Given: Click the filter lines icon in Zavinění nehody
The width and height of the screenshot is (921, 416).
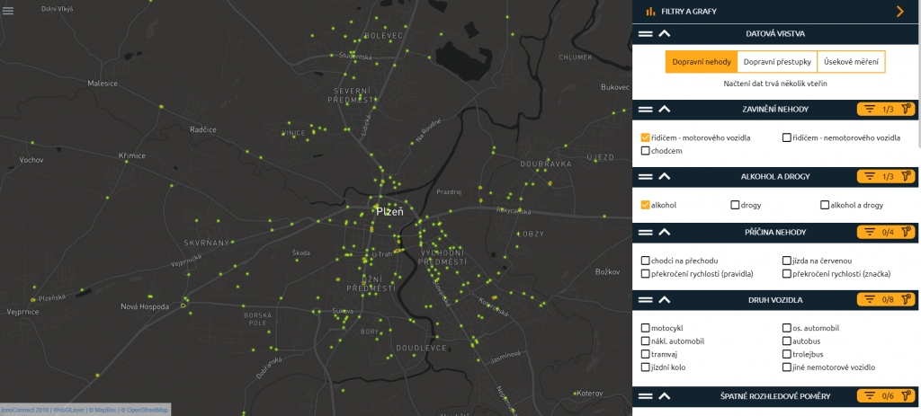Looking at the screenshot, I should (870, 109).
